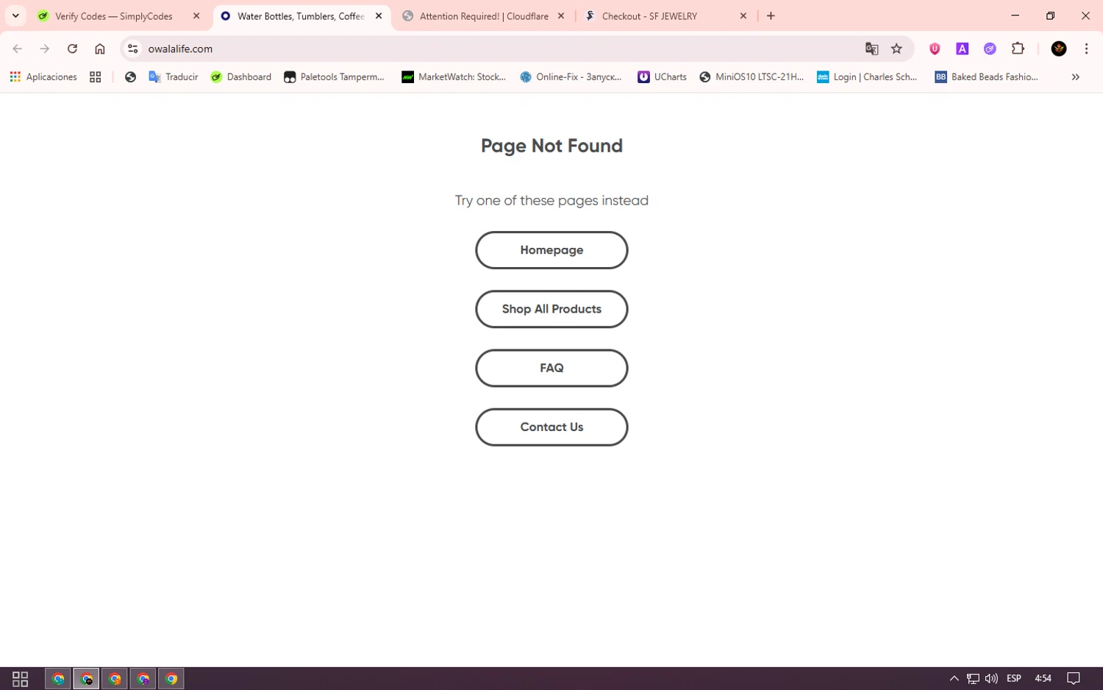This screenshot has width=1103, height=690.
Task: Open the first Chrome taskbar icon
Action: tap(58, 678)
